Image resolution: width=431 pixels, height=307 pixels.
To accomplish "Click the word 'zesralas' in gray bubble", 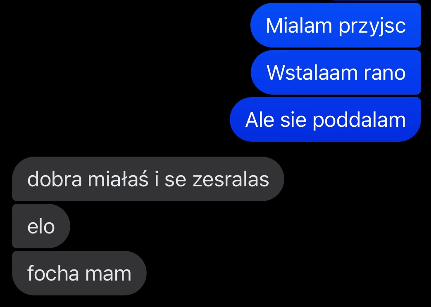I will [231, 179].
